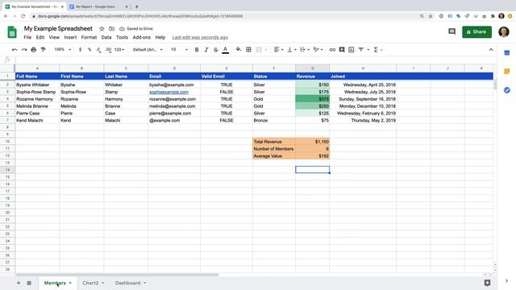This screenshot has height=290, width=516.
Task: Open the Keep side panel icon
Action: (507, 72)
